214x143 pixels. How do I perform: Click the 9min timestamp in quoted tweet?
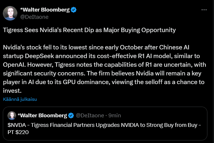pos(115,116)
